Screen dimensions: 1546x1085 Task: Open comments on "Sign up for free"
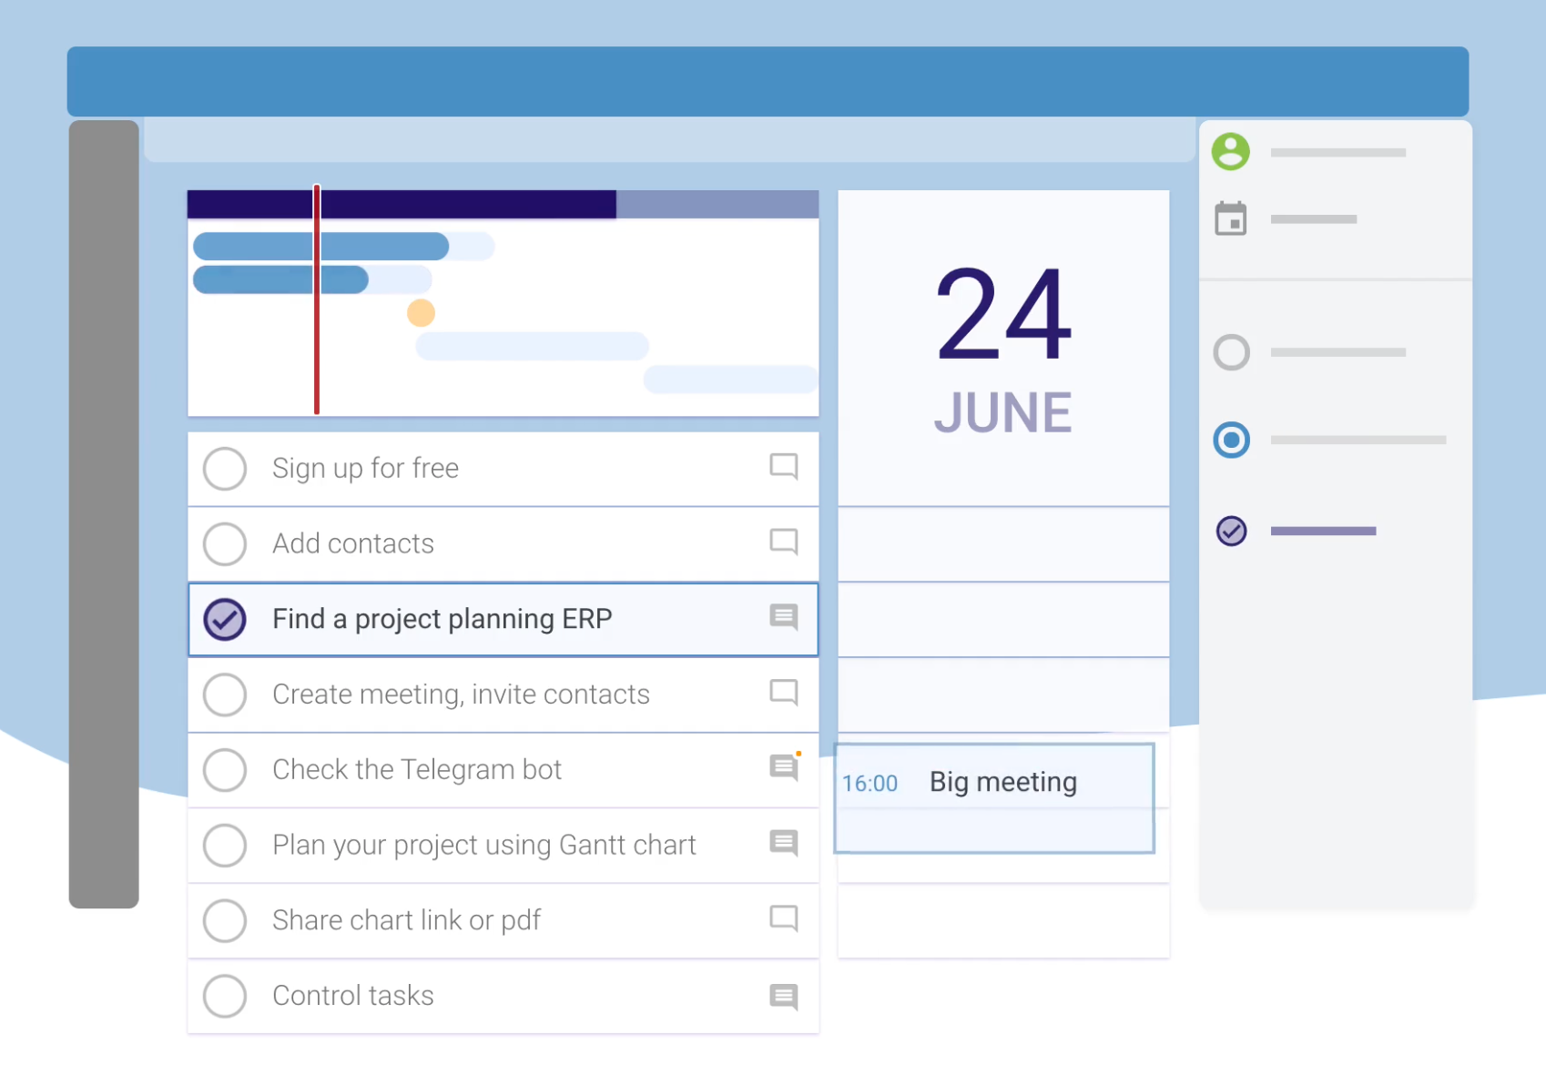(783, 467)
